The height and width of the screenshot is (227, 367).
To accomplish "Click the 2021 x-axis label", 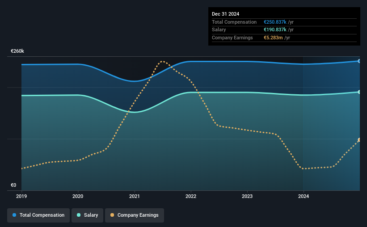I will point(135,196).
